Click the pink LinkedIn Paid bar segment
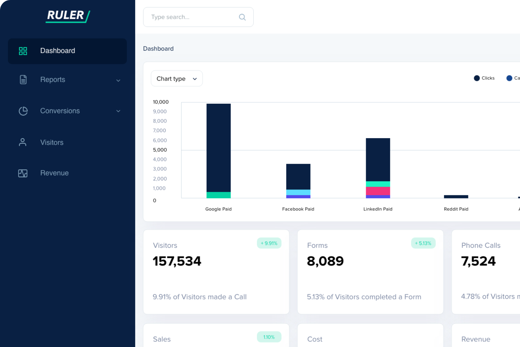Viewport: 520px width, 347px height. click(x=378, y=191)
